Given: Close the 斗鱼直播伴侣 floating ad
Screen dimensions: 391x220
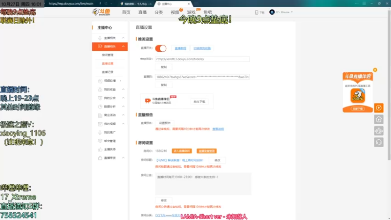Looking at the screenshot, I should [375, 70].
